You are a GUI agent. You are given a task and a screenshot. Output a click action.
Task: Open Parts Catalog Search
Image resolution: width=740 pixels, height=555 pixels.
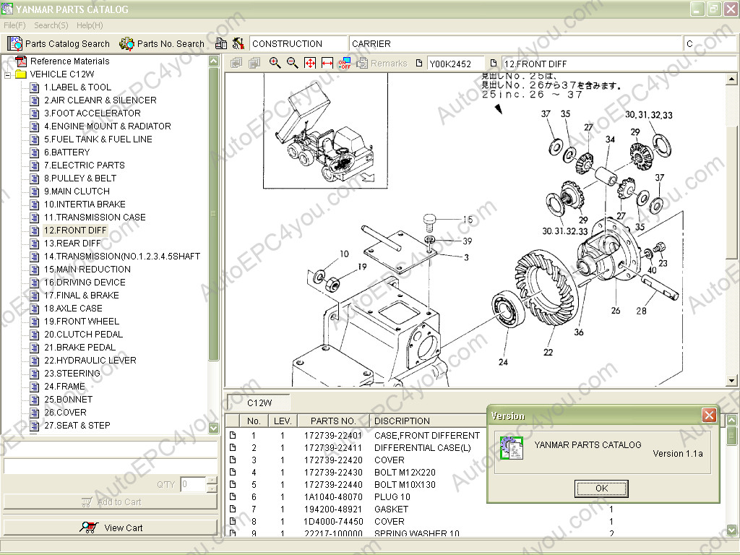pyautogui.click(x=59, y=43)
